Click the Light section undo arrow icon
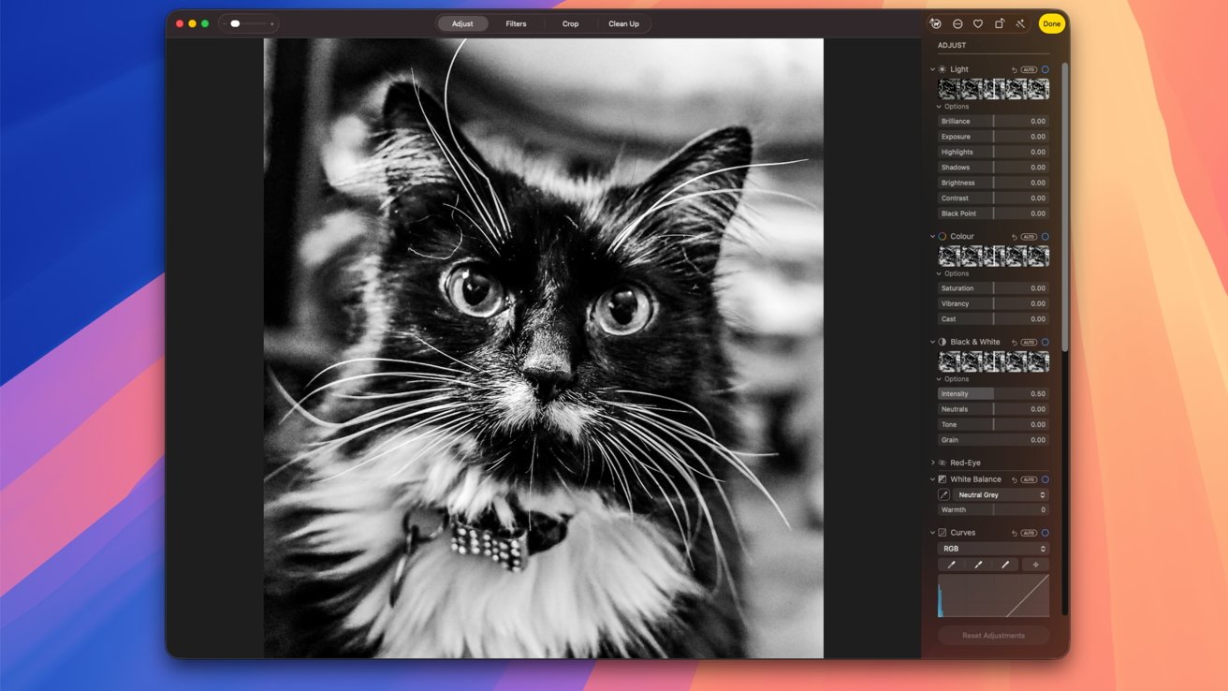1228x691 pixels. (x=1015, y=69)
